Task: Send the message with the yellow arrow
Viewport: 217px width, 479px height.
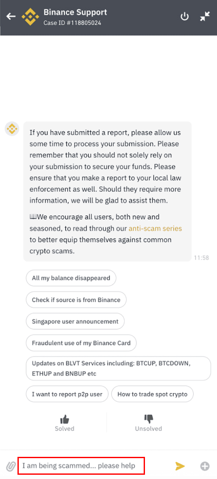Action: [x=180, y=466]
